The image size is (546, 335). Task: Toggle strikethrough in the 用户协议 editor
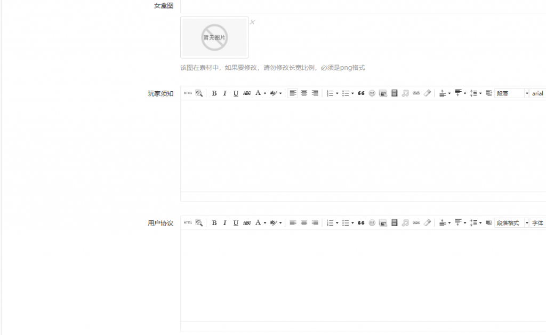click(x=246, y=223)
